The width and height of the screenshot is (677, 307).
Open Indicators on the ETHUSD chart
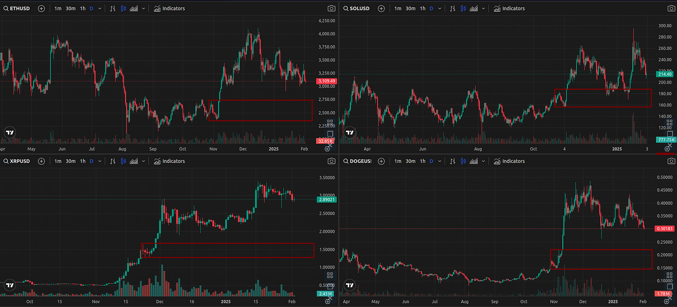pos(169,8)
